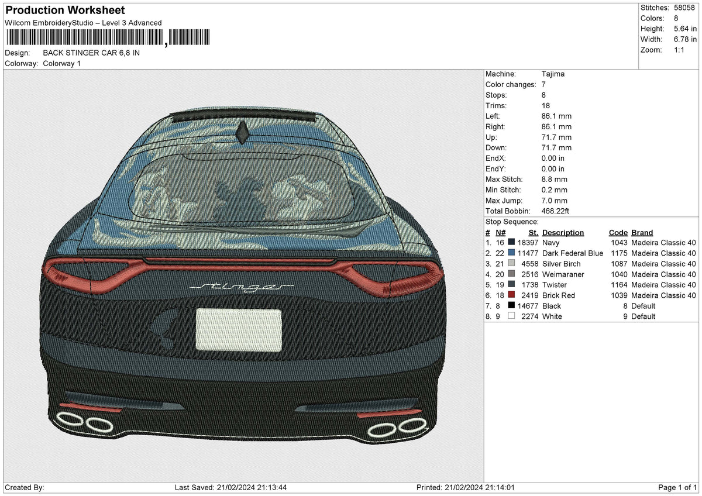702x496 pixels.
Task: Click the Stitches count 58058
Action: [x=685, y=8]
